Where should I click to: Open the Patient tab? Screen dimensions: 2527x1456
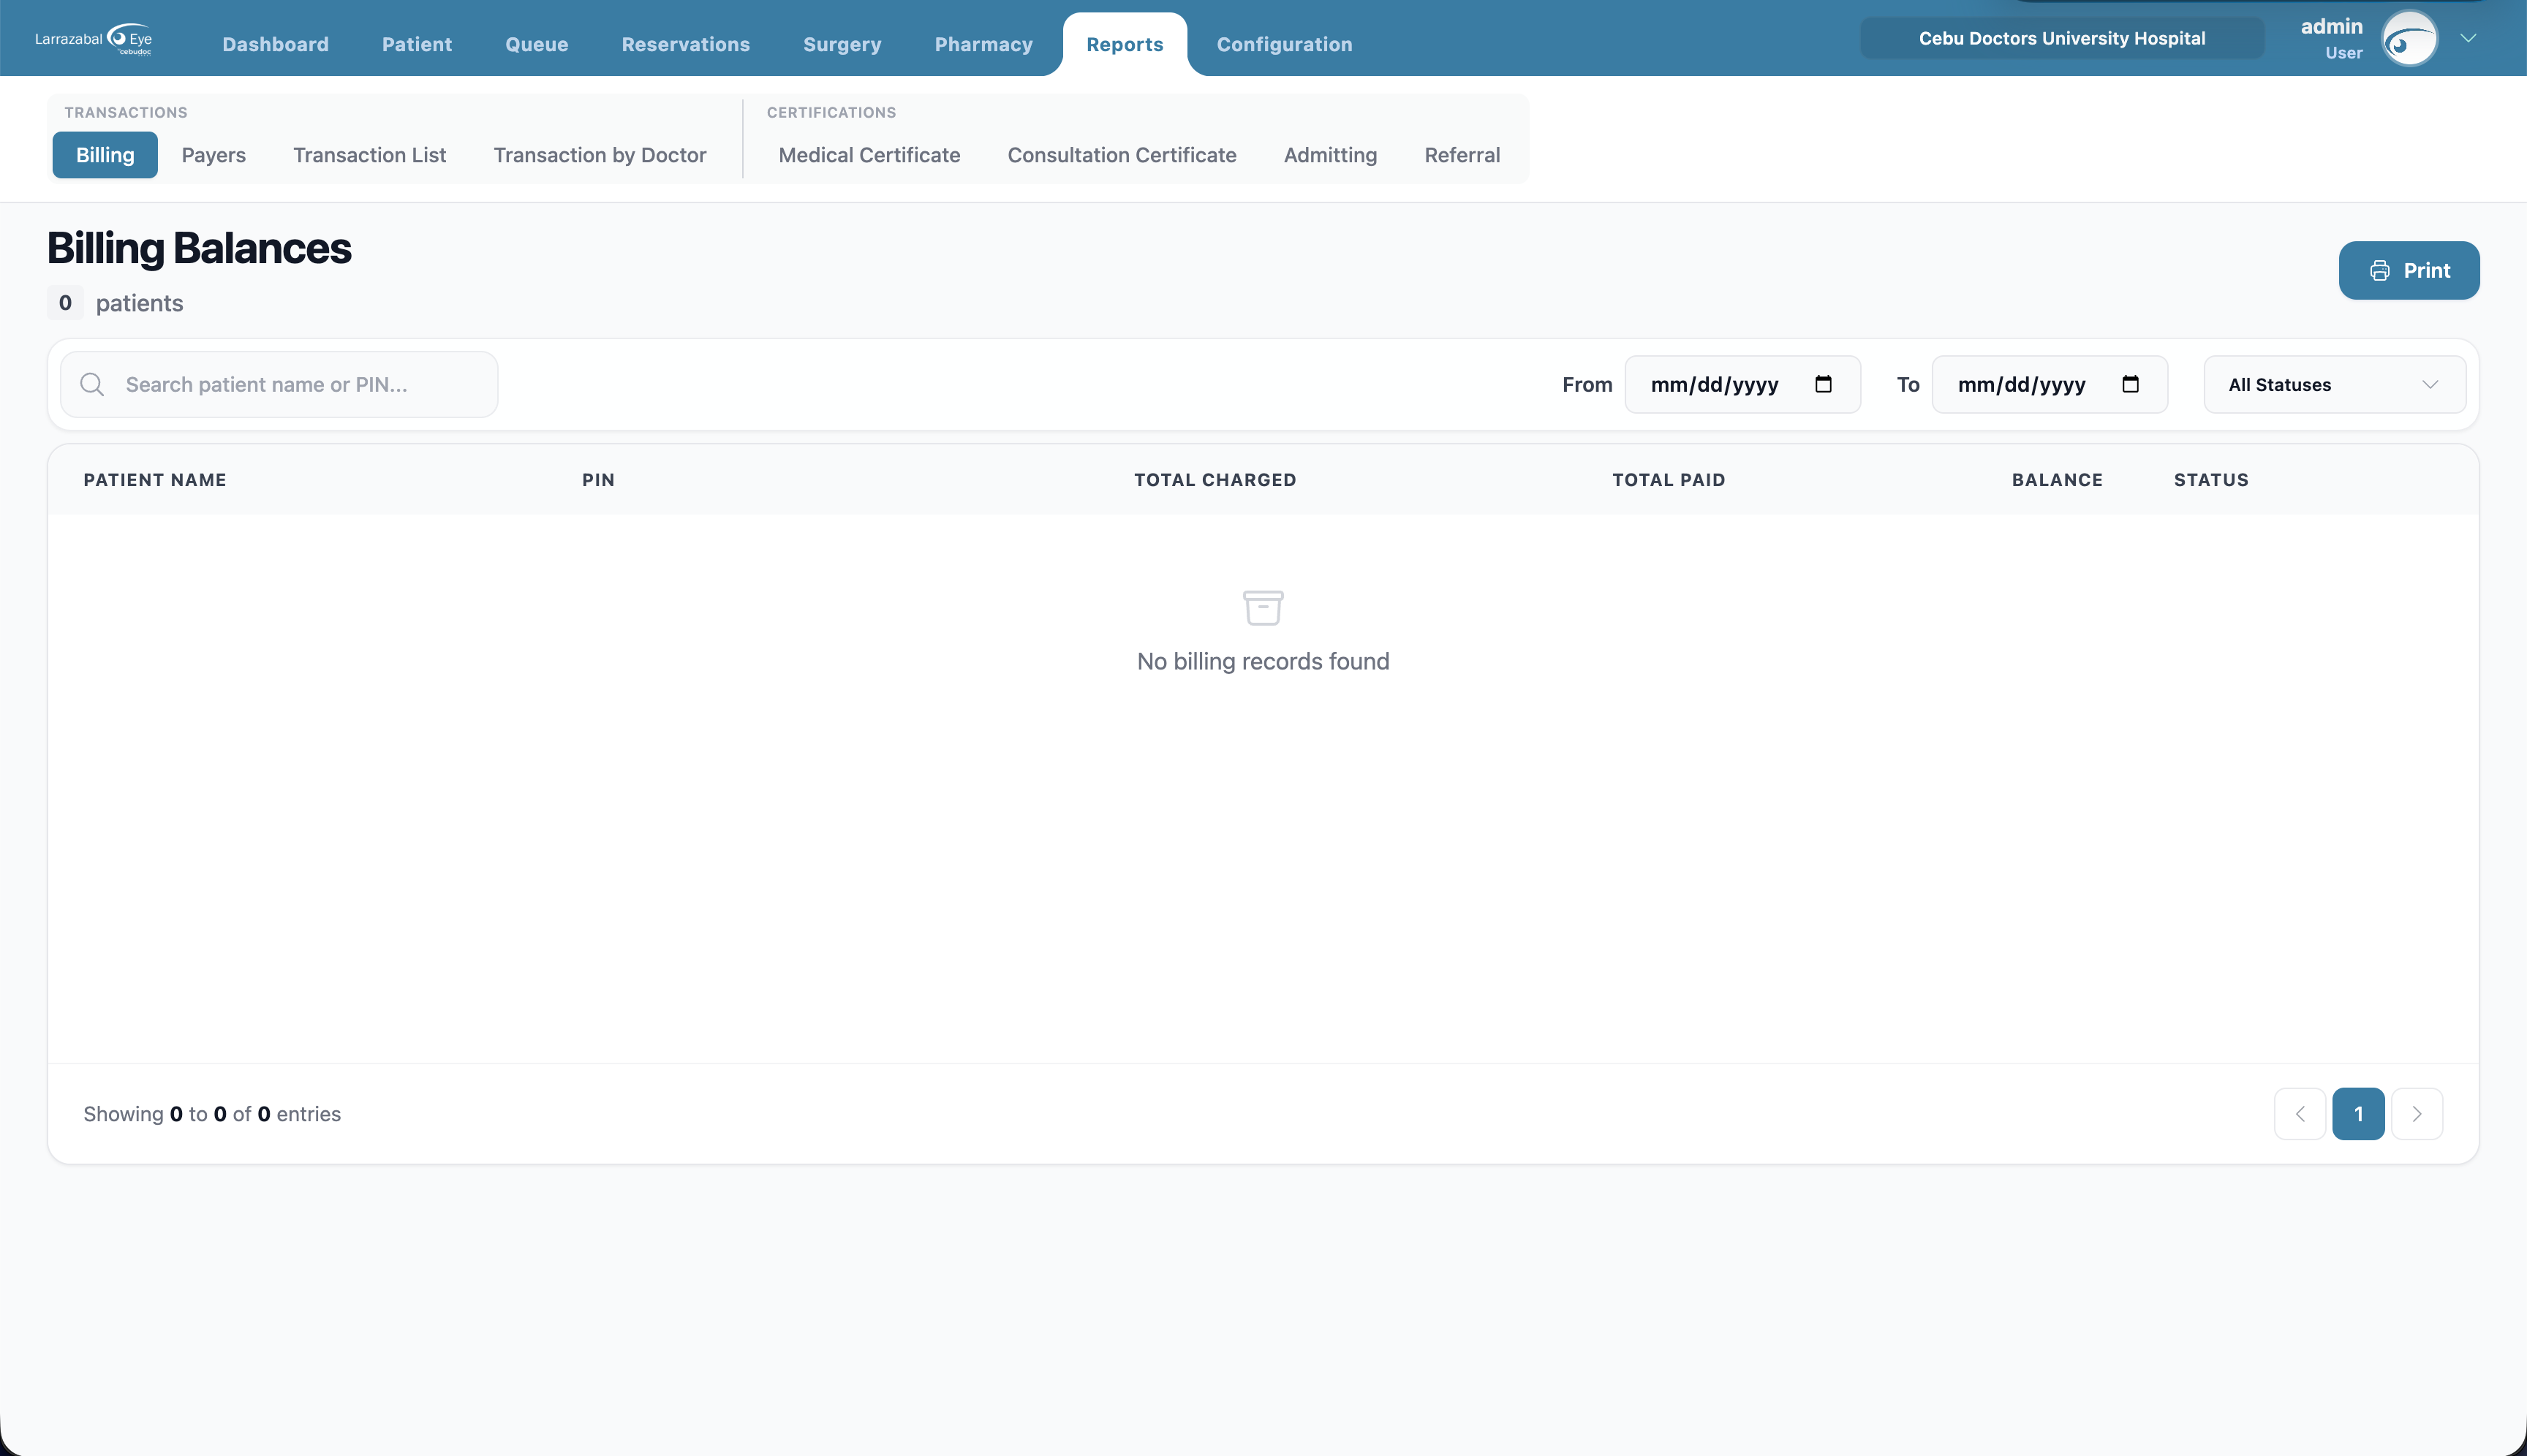click(x=418, y=44)
